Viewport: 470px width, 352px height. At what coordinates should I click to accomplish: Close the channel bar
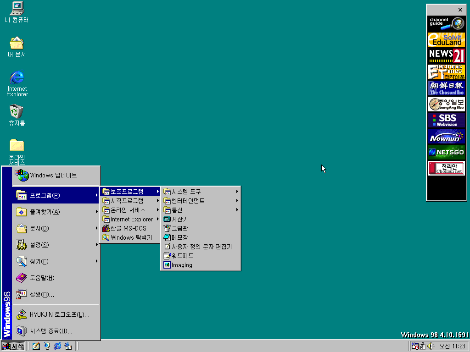pos(460,10)
